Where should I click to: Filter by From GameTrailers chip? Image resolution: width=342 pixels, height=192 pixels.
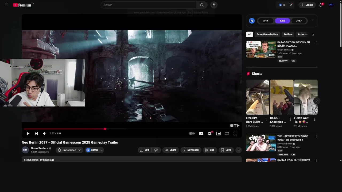pos(267,34)
